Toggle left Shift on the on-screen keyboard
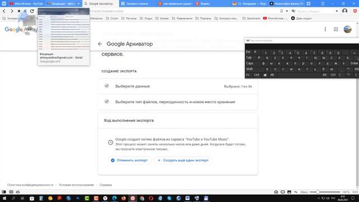Image resolution: width=359 pixels, height=202 pixels. [x=250, y=69]
